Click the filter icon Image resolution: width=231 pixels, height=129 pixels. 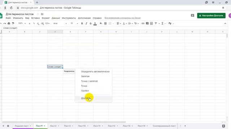(156, 23)
